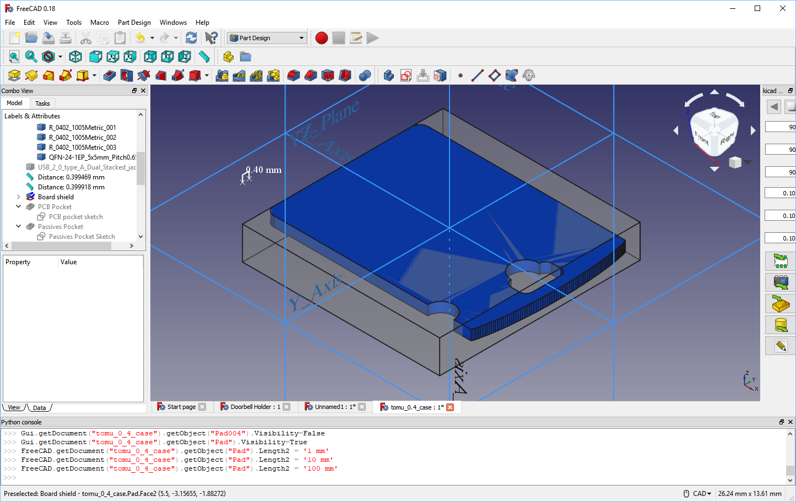Screen dimensions: 796x502
Task: Switch to the Tasks tab
Action: point(42,103)
